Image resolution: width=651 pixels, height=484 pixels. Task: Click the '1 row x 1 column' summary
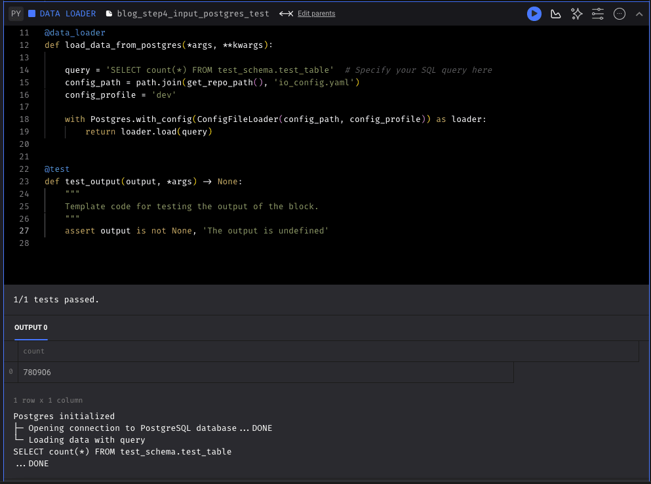48,400
